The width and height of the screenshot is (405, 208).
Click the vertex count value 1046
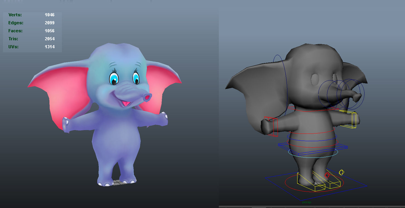pos(50,15)
